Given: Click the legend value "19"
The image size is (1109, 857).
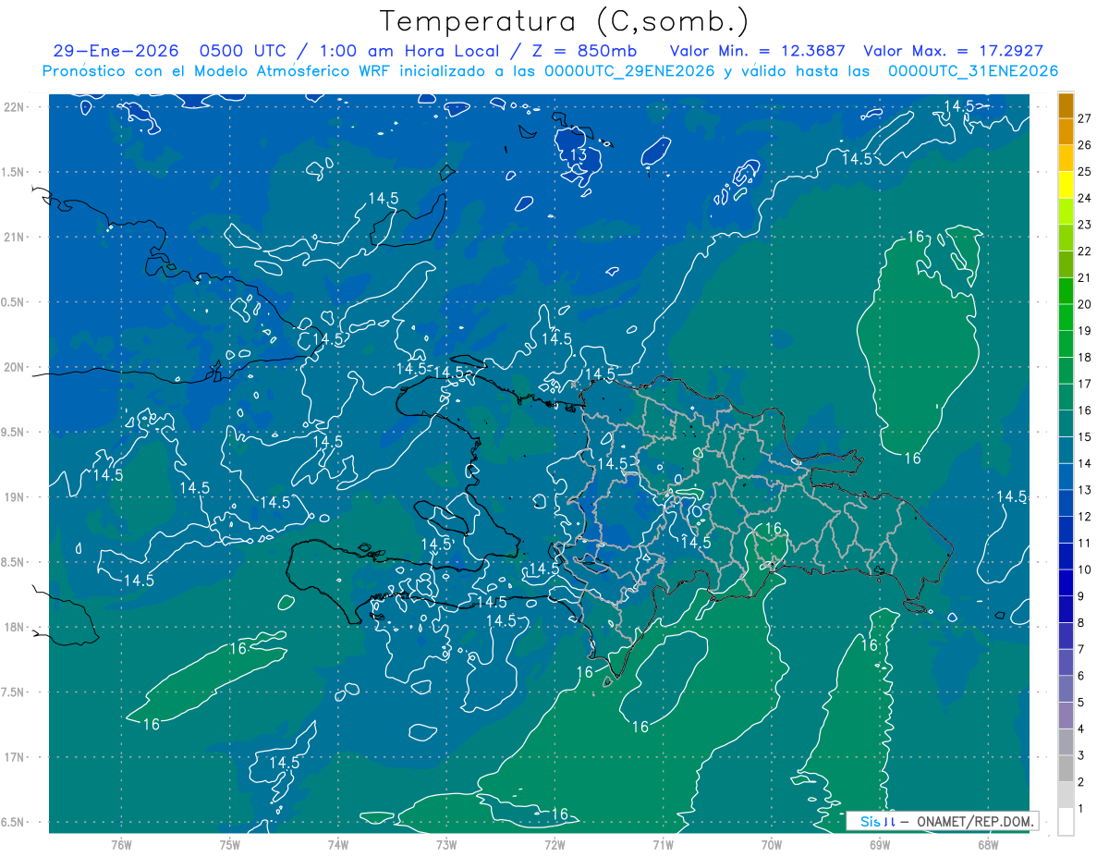Looking at the screenshot, I should [x=1086, y=331].
